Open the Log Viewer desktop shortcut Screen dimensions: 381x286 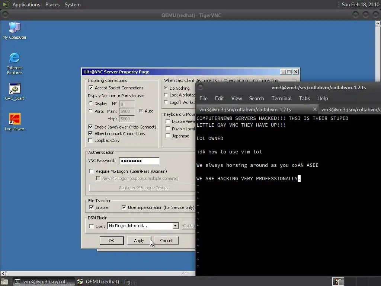15,122
